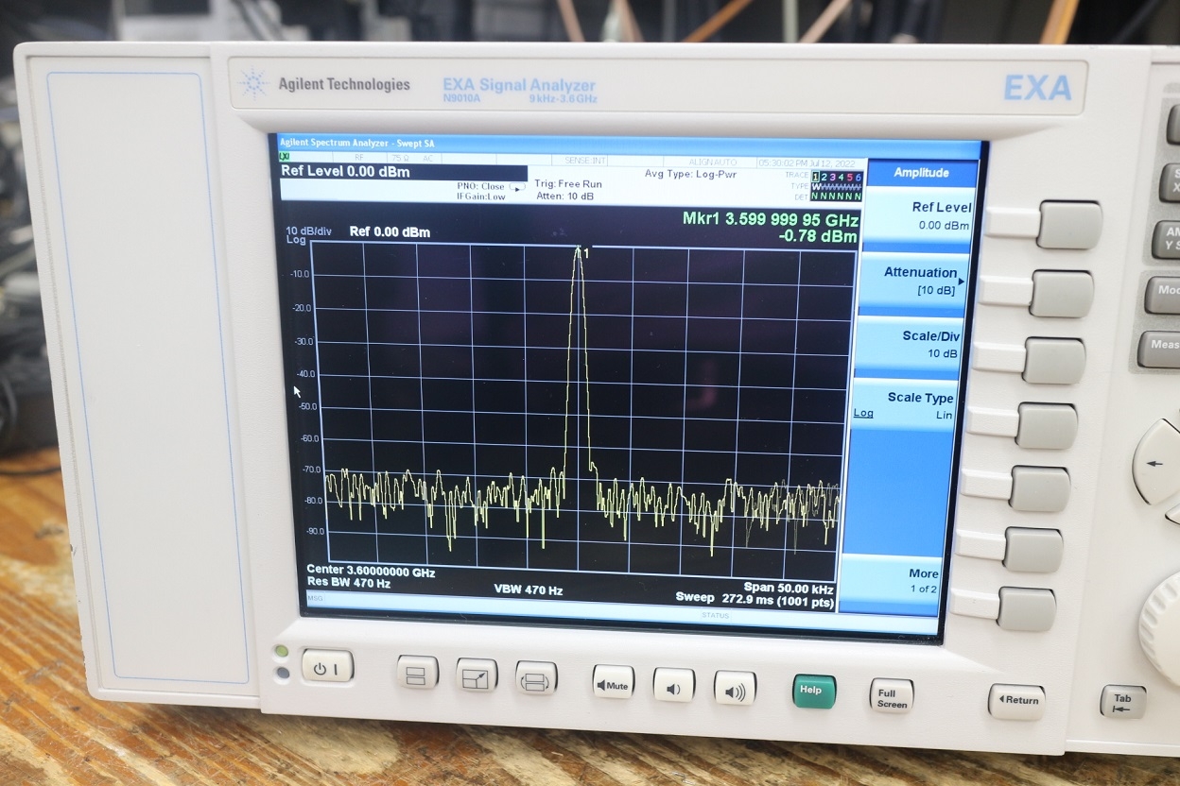The image size is (1180, 786).
Task: Click marker 1 at the signal peak
Action: tap(580, 249)
